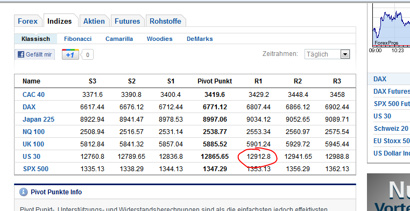Image resolution: width=410 pixels, height=211 pixels.
Task: Open SPX 500 Futures in the sidebar
Action: point(391,103)
